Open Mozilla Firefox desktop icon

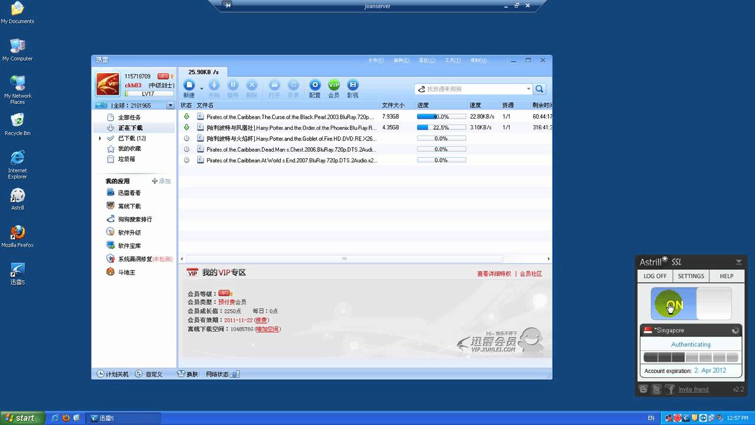(x=18, y=236)
